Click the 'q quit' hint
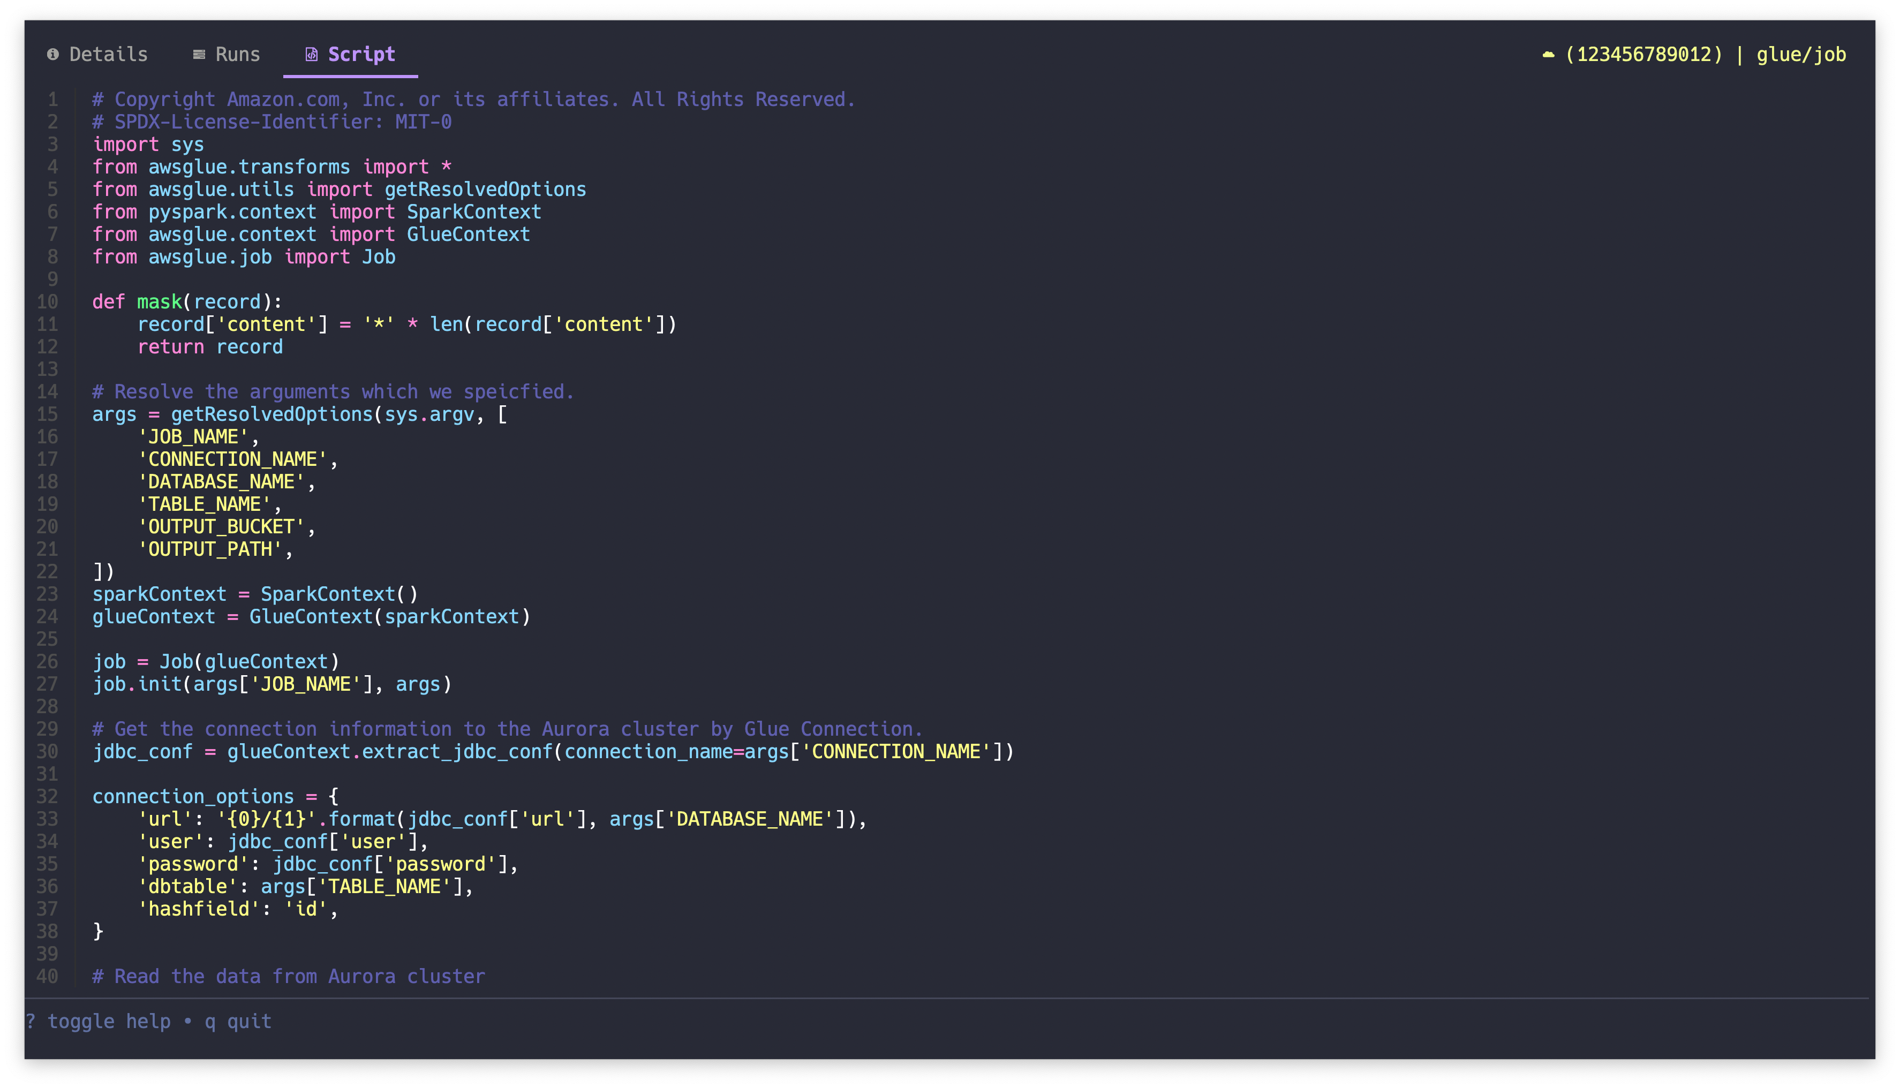Image resolution: width=1900 pixels, height=1088 pixels. click(x=238, y=1022)
